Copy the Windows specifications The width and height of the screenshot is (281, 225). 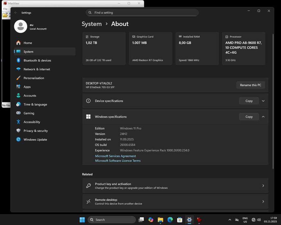point(249,117)
